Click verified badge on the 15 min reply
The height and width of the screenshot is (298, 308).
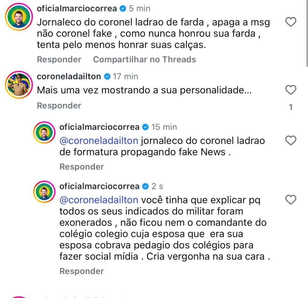coord(145,127)
